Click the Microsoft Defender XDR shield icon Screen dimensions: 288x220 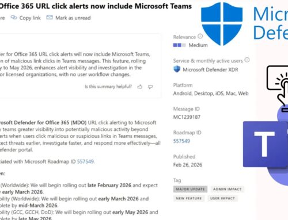pos(177,70)
